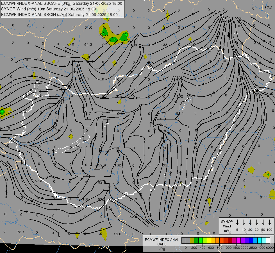Click the 71.7 value on the map

(x=133, y=200)
